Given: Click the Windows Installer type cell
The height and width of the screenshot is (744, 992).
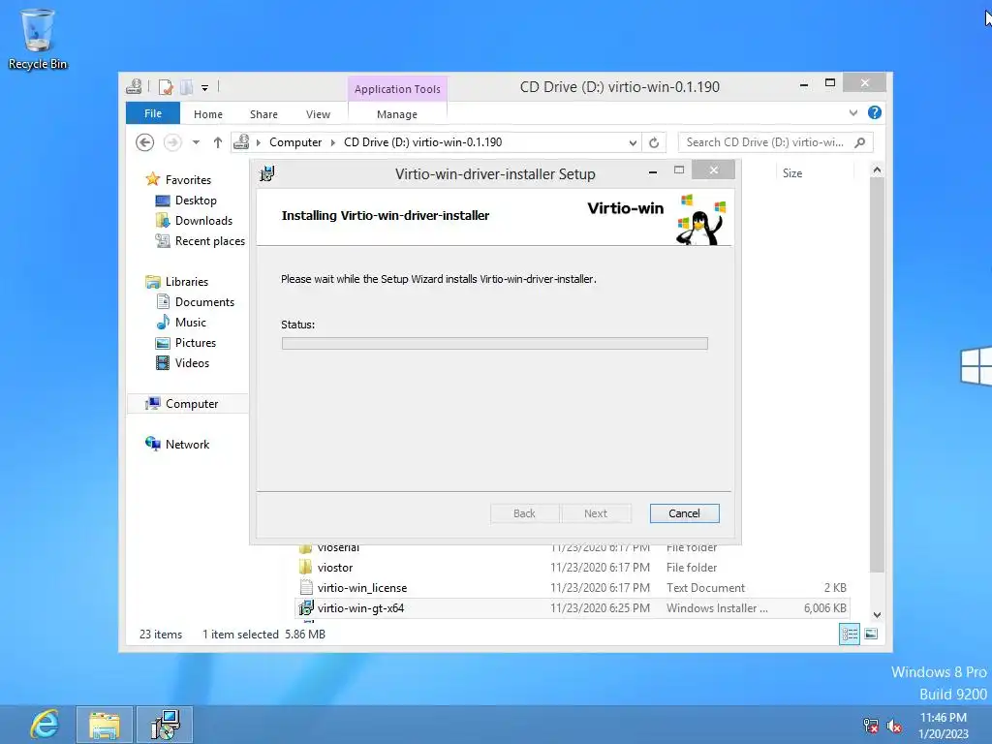Looking at the screenshot, I should [x=717, y=608].
